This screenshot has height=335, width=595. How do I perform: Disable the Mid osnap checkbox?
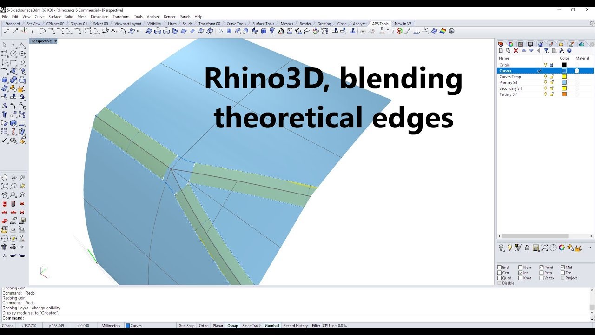click(563, 268)
